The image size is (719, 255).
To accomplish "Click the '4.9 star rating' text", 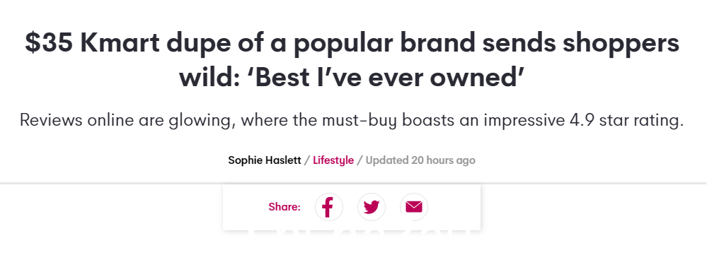I will click(626, 121).
